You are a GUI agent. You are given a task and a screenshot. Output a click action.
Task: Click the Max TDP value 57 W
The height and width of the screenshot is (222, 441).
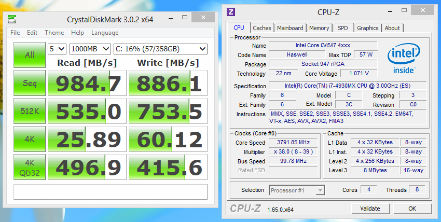(x=366, y=54)
